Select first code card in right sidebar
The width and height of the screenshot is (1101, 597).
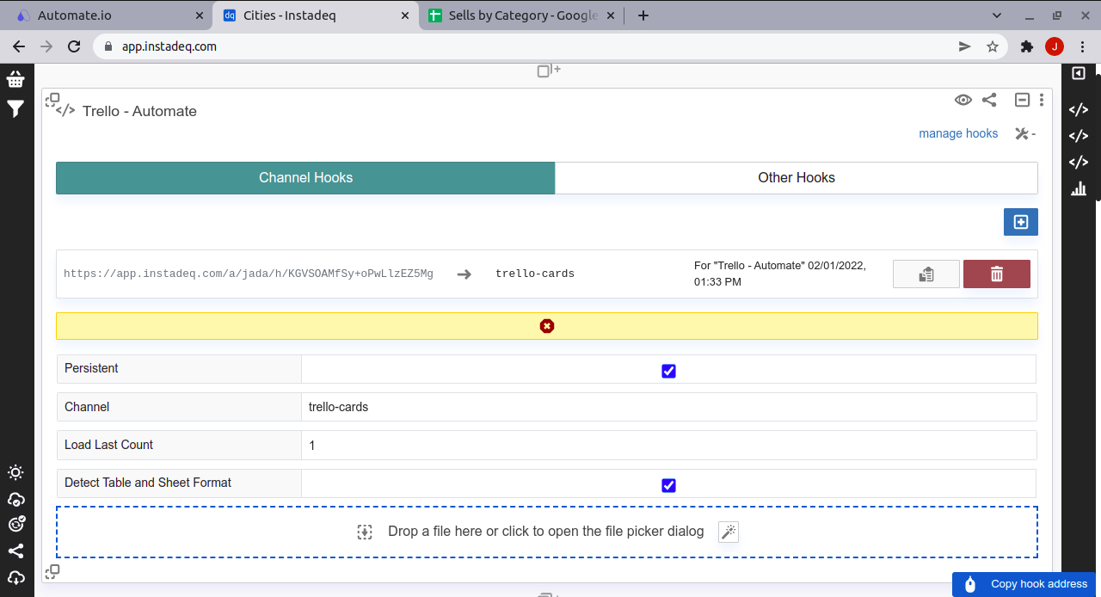pyautogui.click(x=1078, y=109)
